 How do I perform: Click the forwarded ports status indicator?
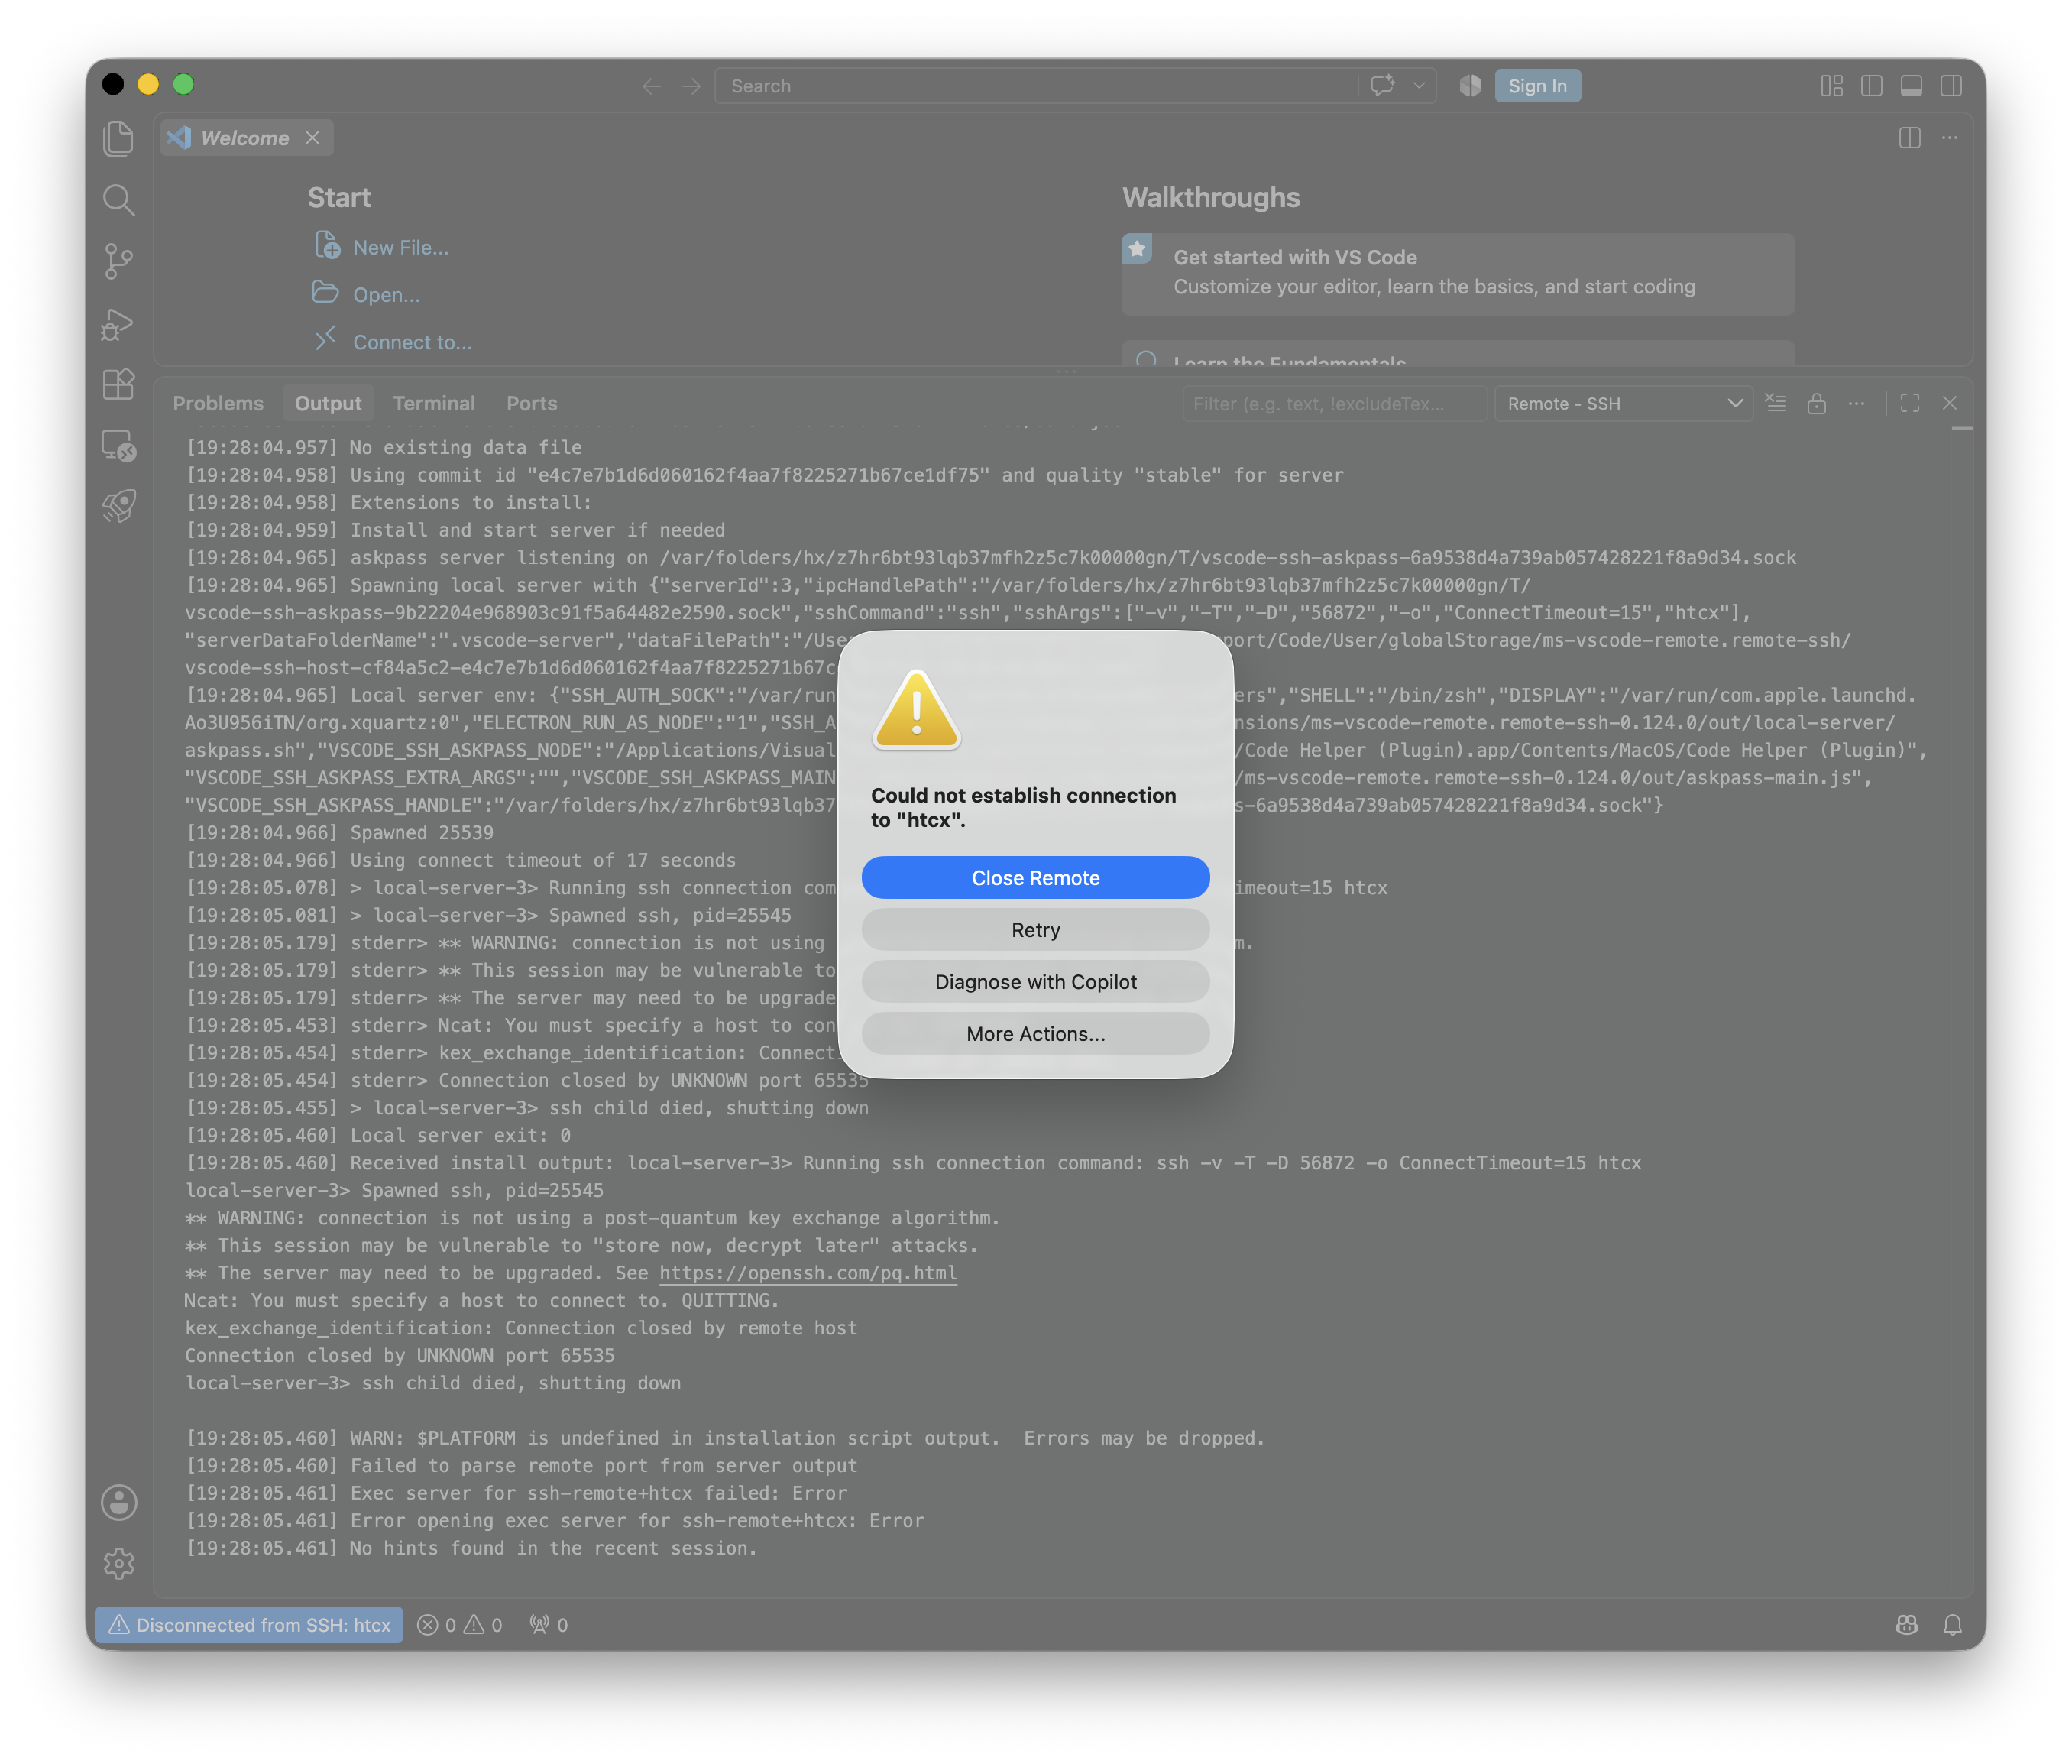click(549, 1625)
